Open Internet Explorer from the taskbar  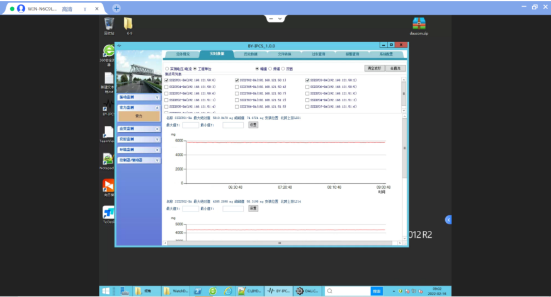point(227,291)
